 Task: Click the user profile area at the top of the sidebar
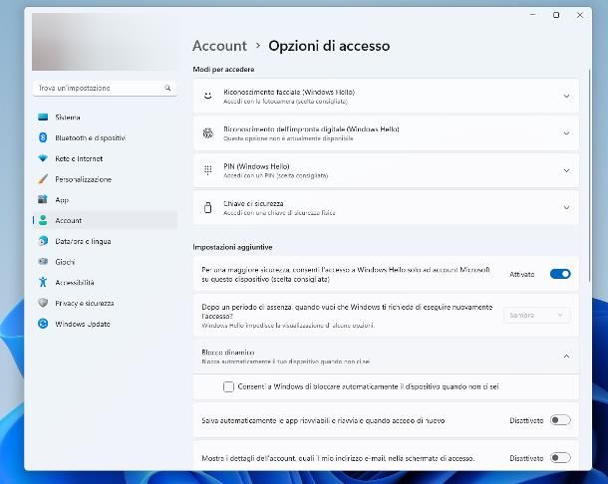coord(105,42)
